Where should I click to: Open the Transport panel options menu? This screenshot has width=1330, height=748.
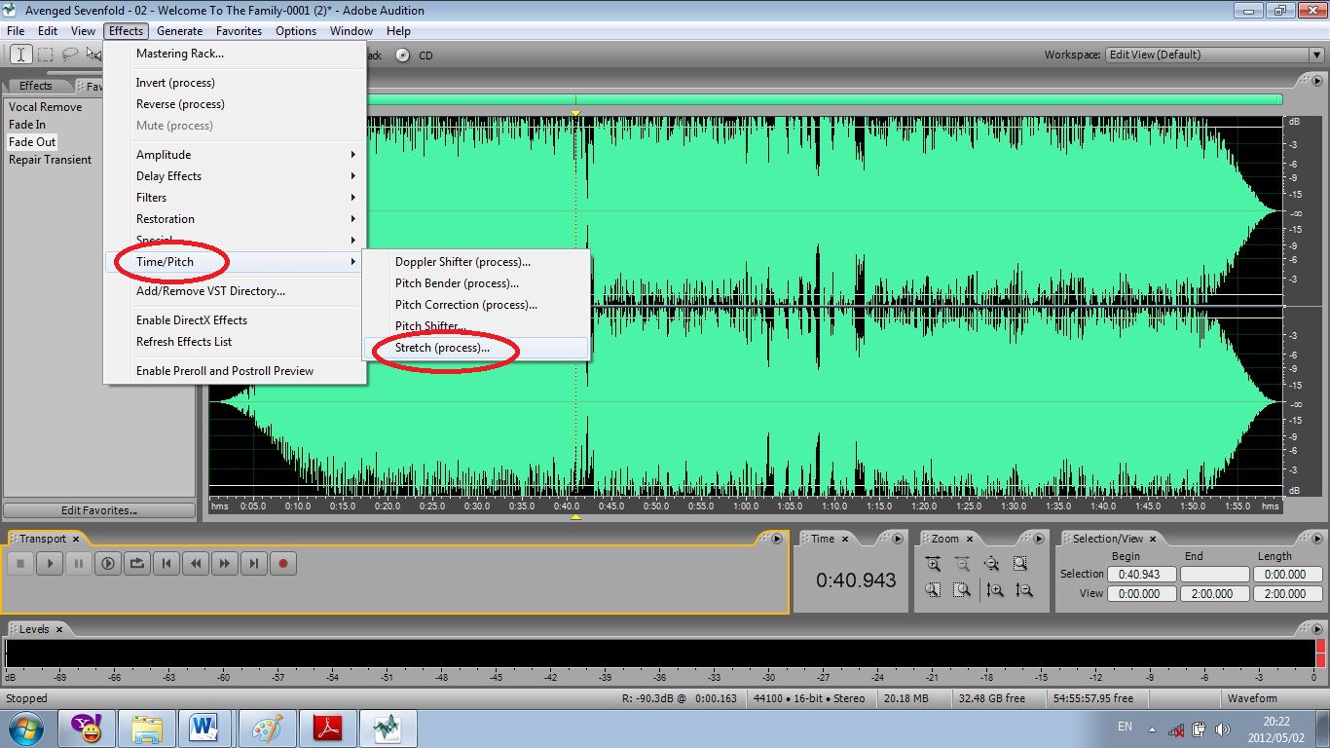776,539
